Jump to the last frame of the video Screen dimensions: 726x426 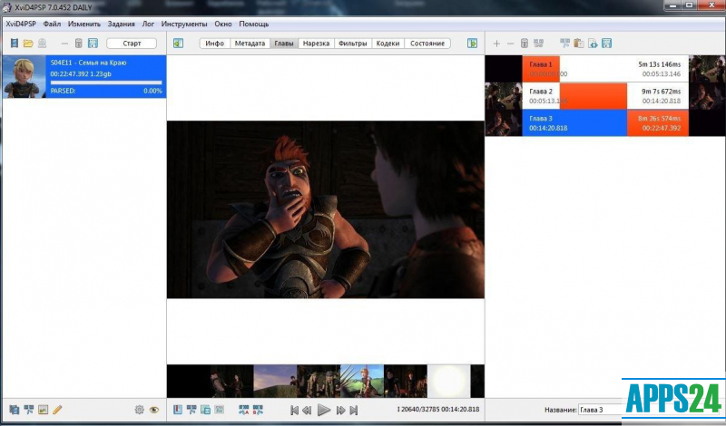coord(354,410)
